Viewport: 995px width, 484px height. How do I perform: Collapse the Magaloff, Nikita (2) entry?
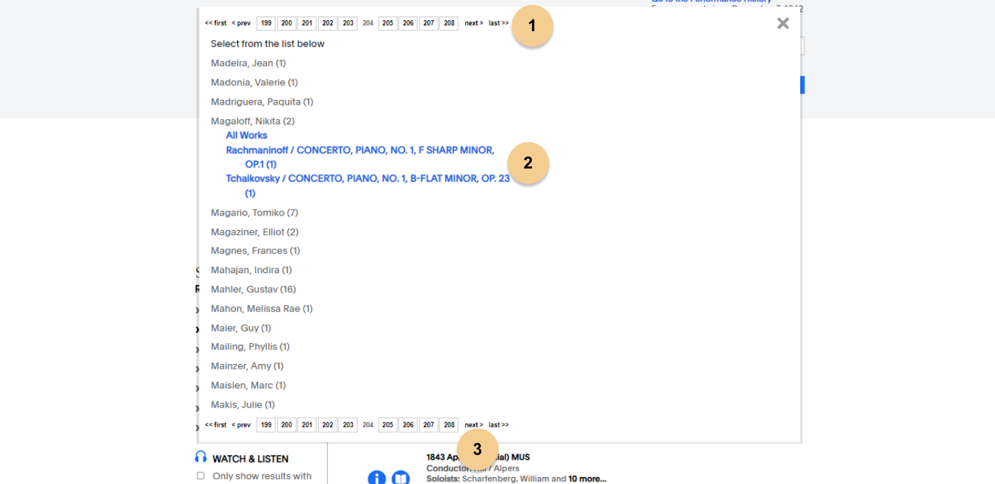(x=252, y=121)
